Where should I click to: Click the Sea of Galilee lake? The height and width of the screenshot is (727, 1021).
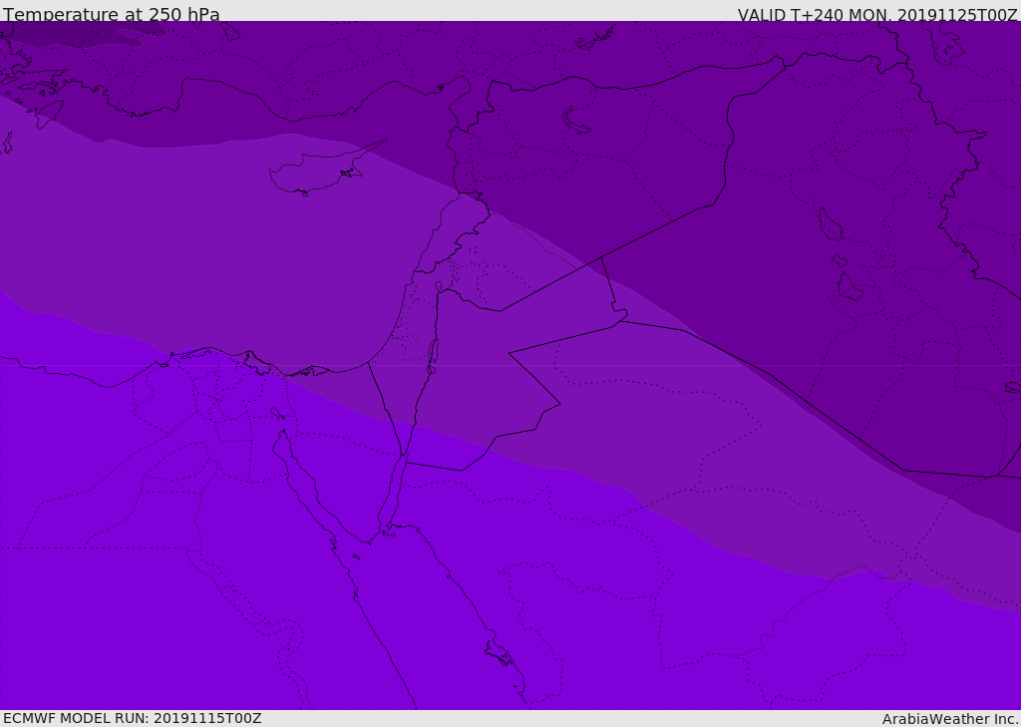pos(439,286)
